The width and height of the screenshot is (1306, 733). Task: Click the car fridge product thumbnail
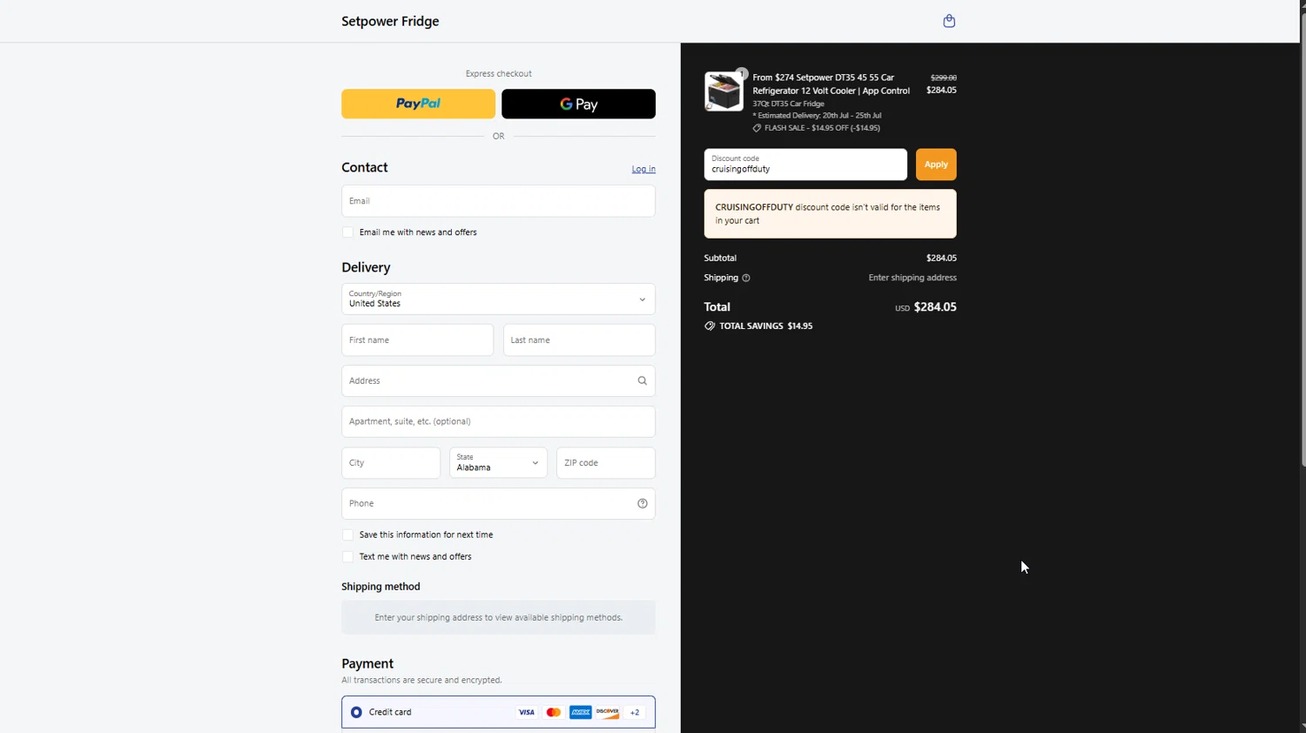[x=724, y=91]
